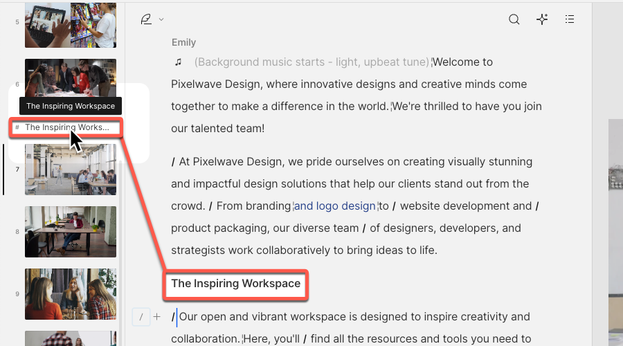The height and width of the screenshot is (346, 623).
Task: Select scene 9 women chatting thumbnail
Action: tap(71, 294)
